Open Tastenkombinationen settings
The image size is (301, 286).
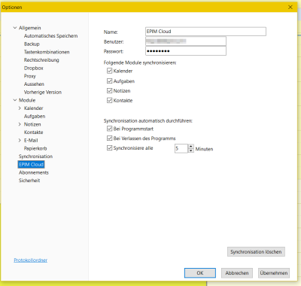tap(47, 52)
